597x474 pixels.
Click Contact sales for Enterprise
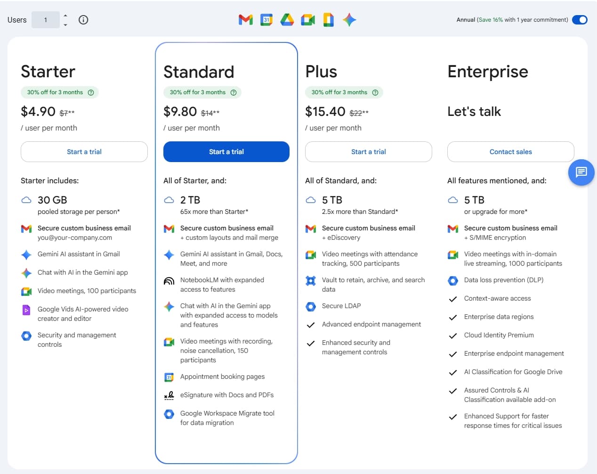point(511,152)
